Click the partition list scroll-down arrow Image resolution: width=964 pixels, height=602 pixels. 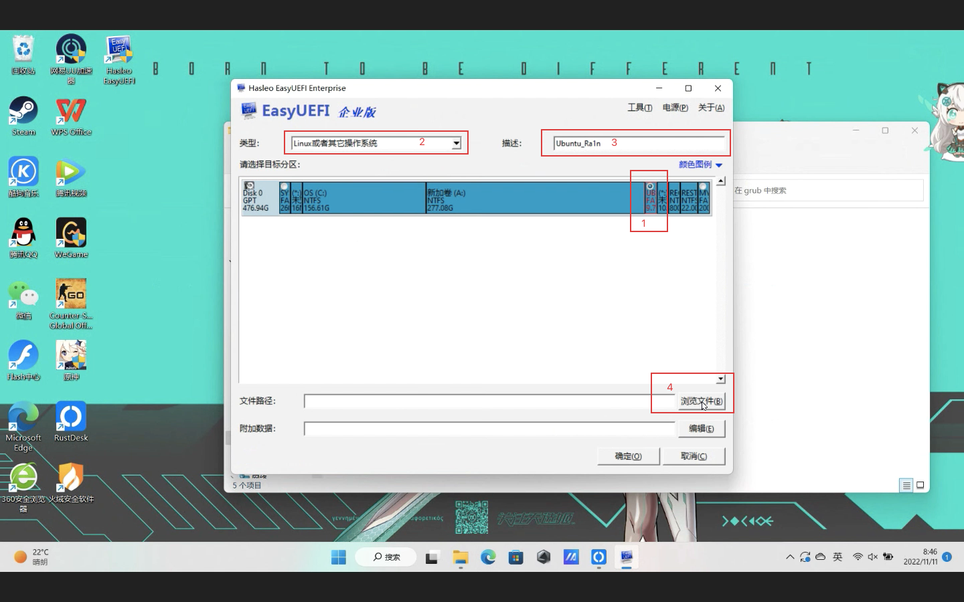(x=721, y=379)
